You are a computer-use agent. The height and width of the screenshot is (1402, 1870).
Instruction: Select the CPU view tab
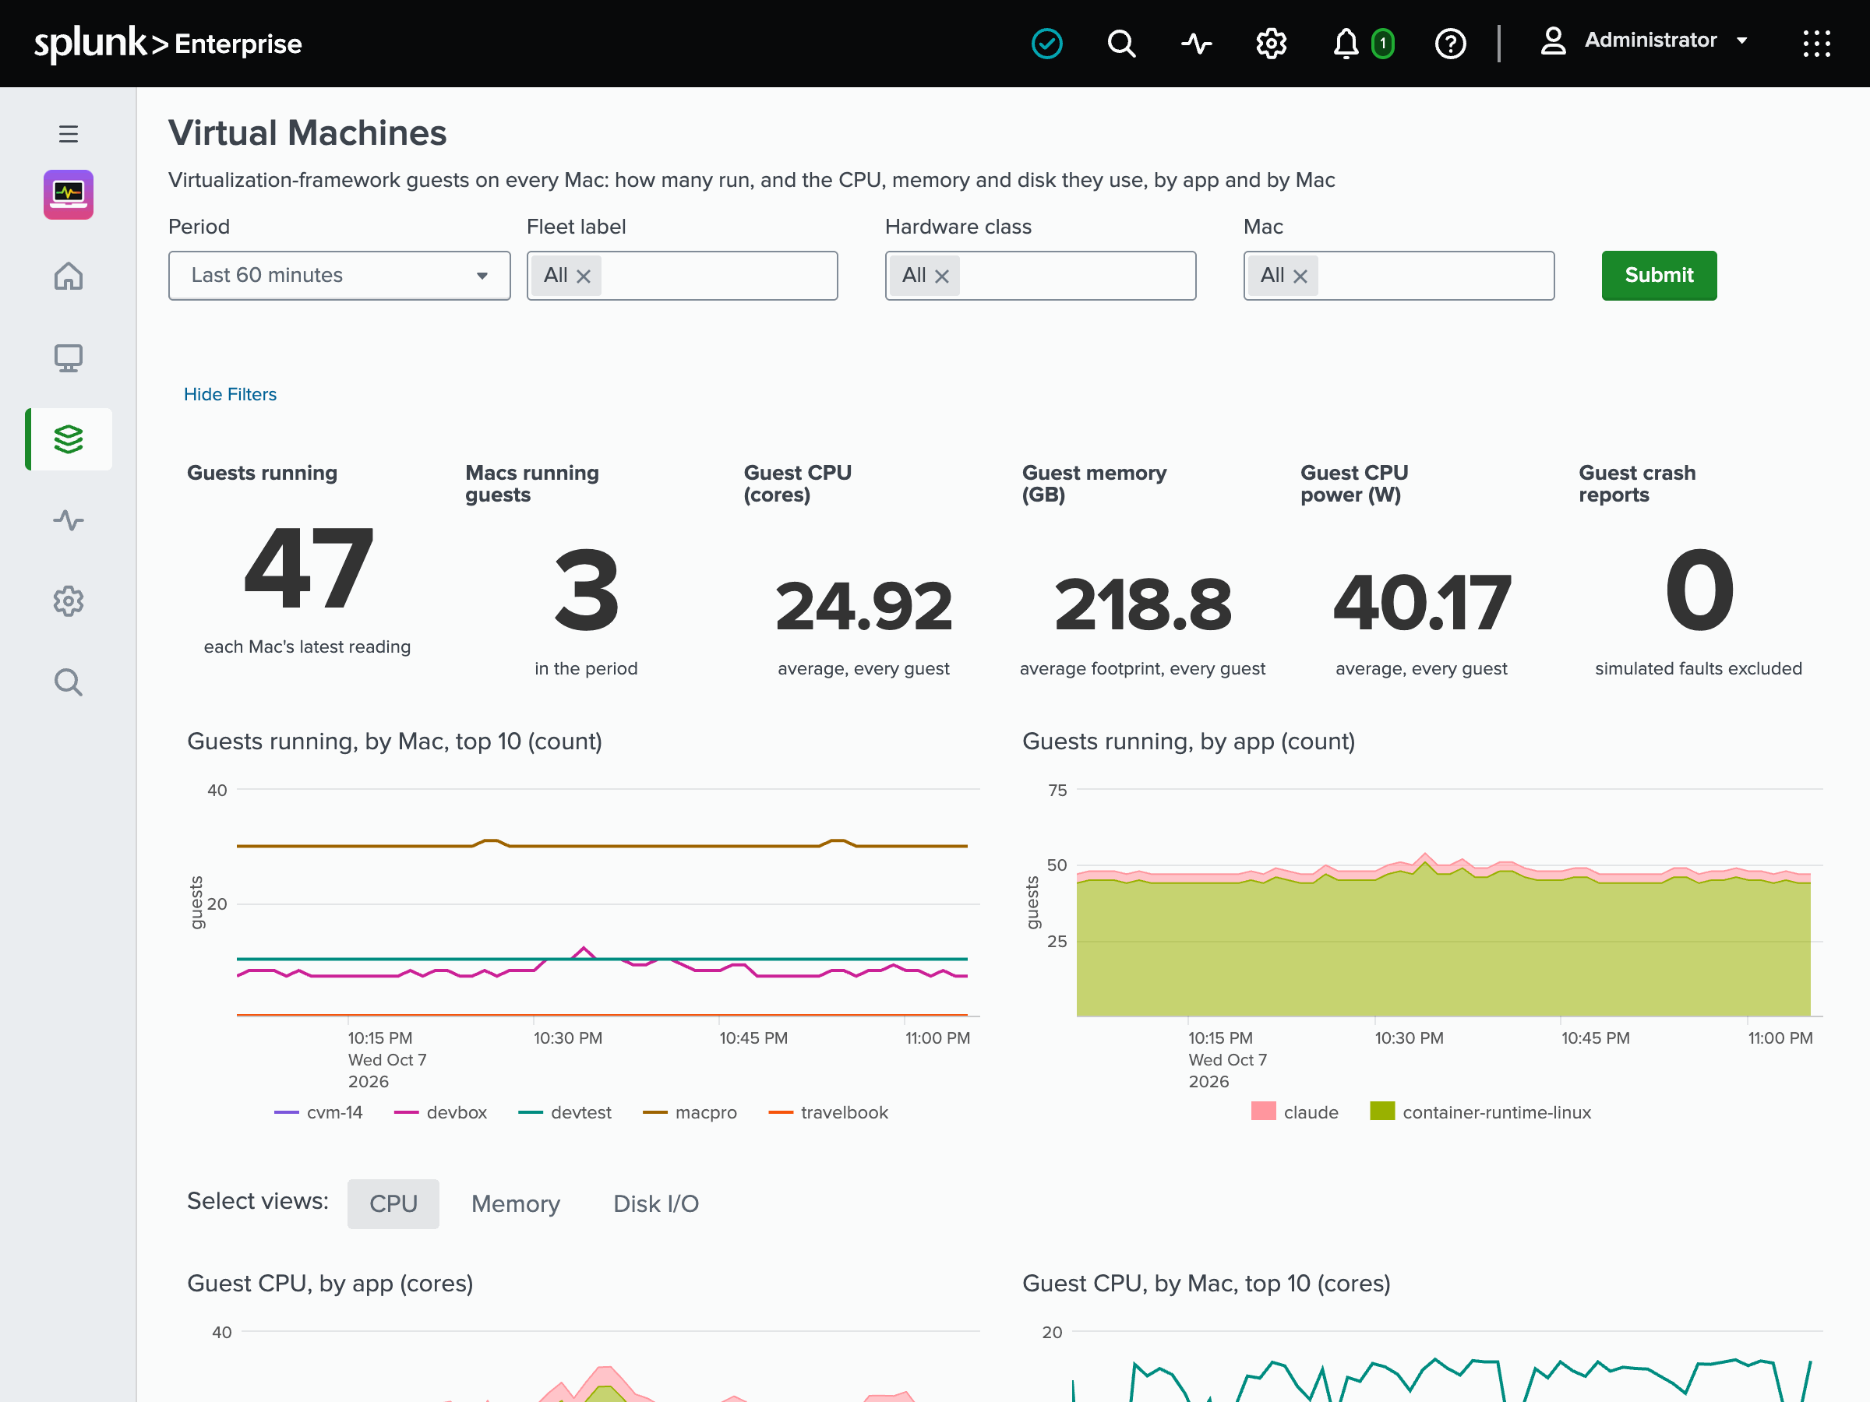[393, 1203]
